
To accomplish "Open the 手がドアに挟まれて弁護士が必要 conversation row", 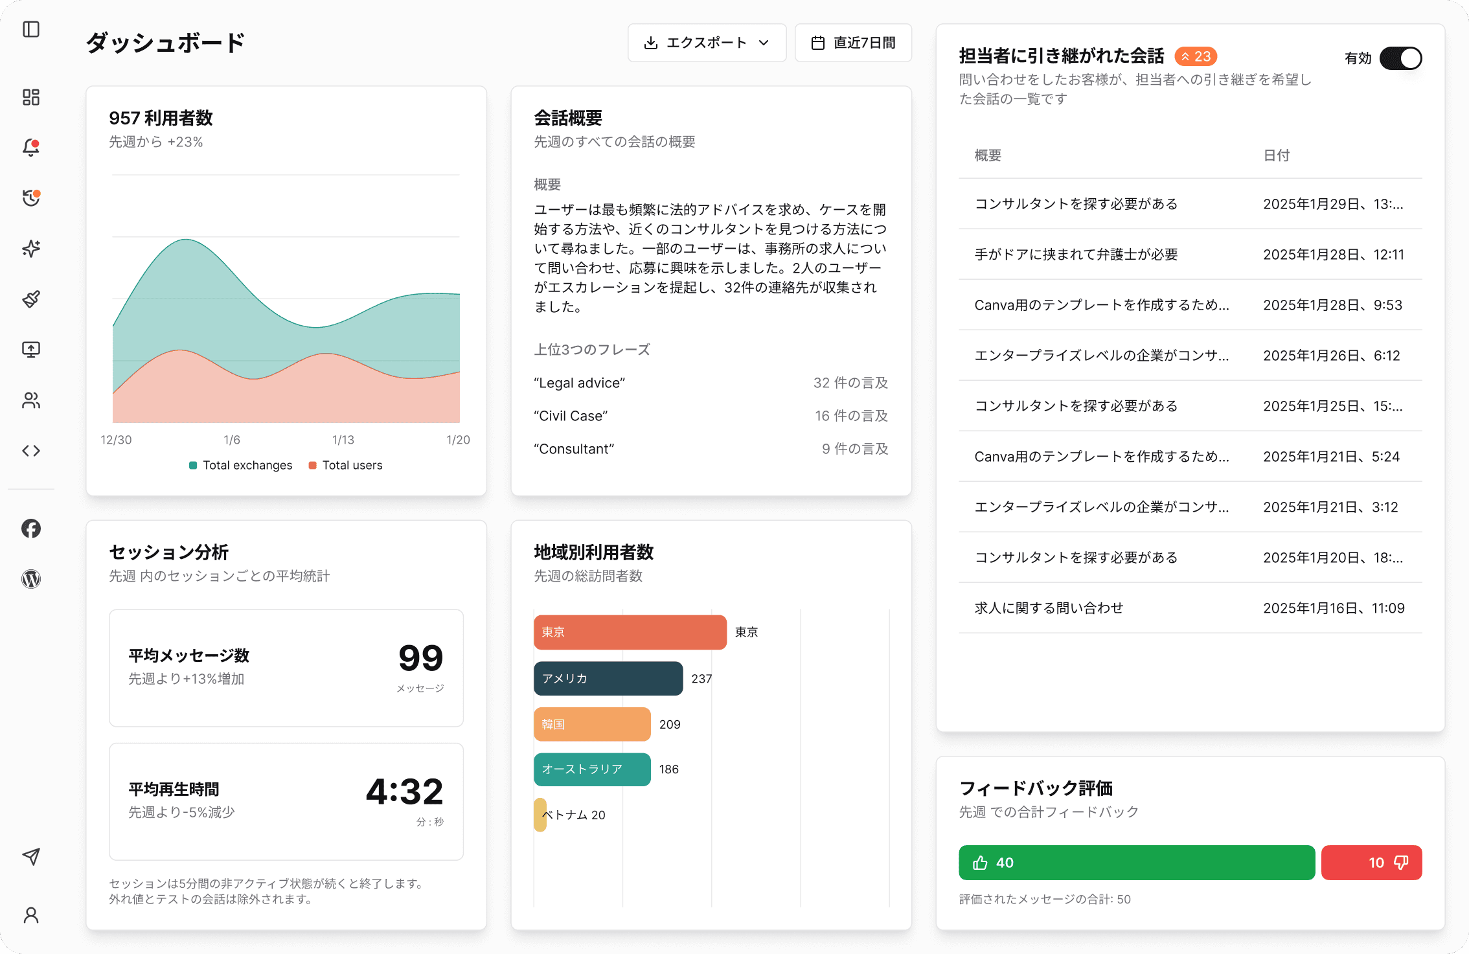I will tap(1190, 255).
